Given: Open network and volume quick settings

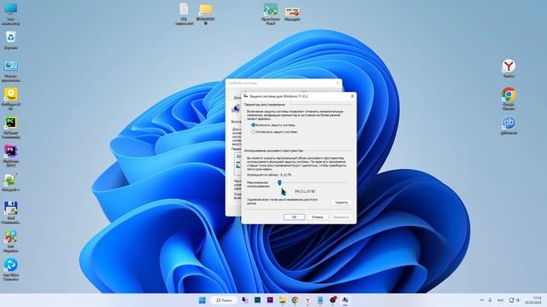Looking at the screenshot, I should [x=515, y=300].
